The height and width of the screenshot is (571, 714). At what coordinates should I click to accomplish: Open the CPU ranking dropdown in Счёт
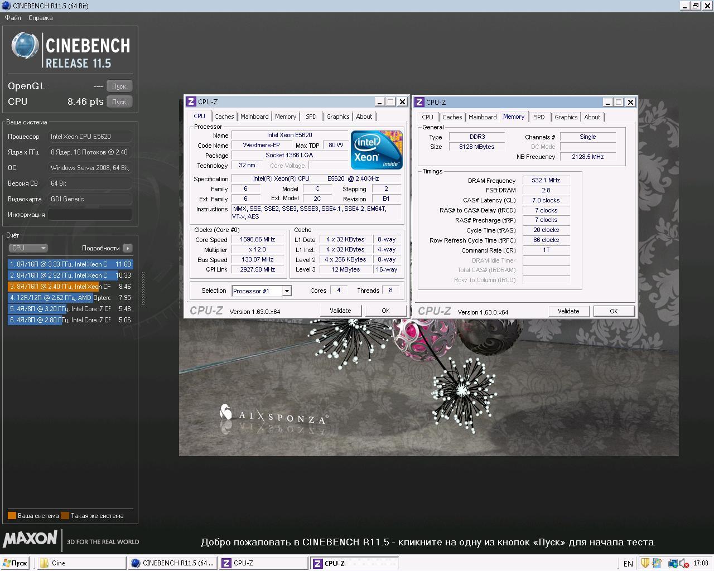tap(28, 248)
